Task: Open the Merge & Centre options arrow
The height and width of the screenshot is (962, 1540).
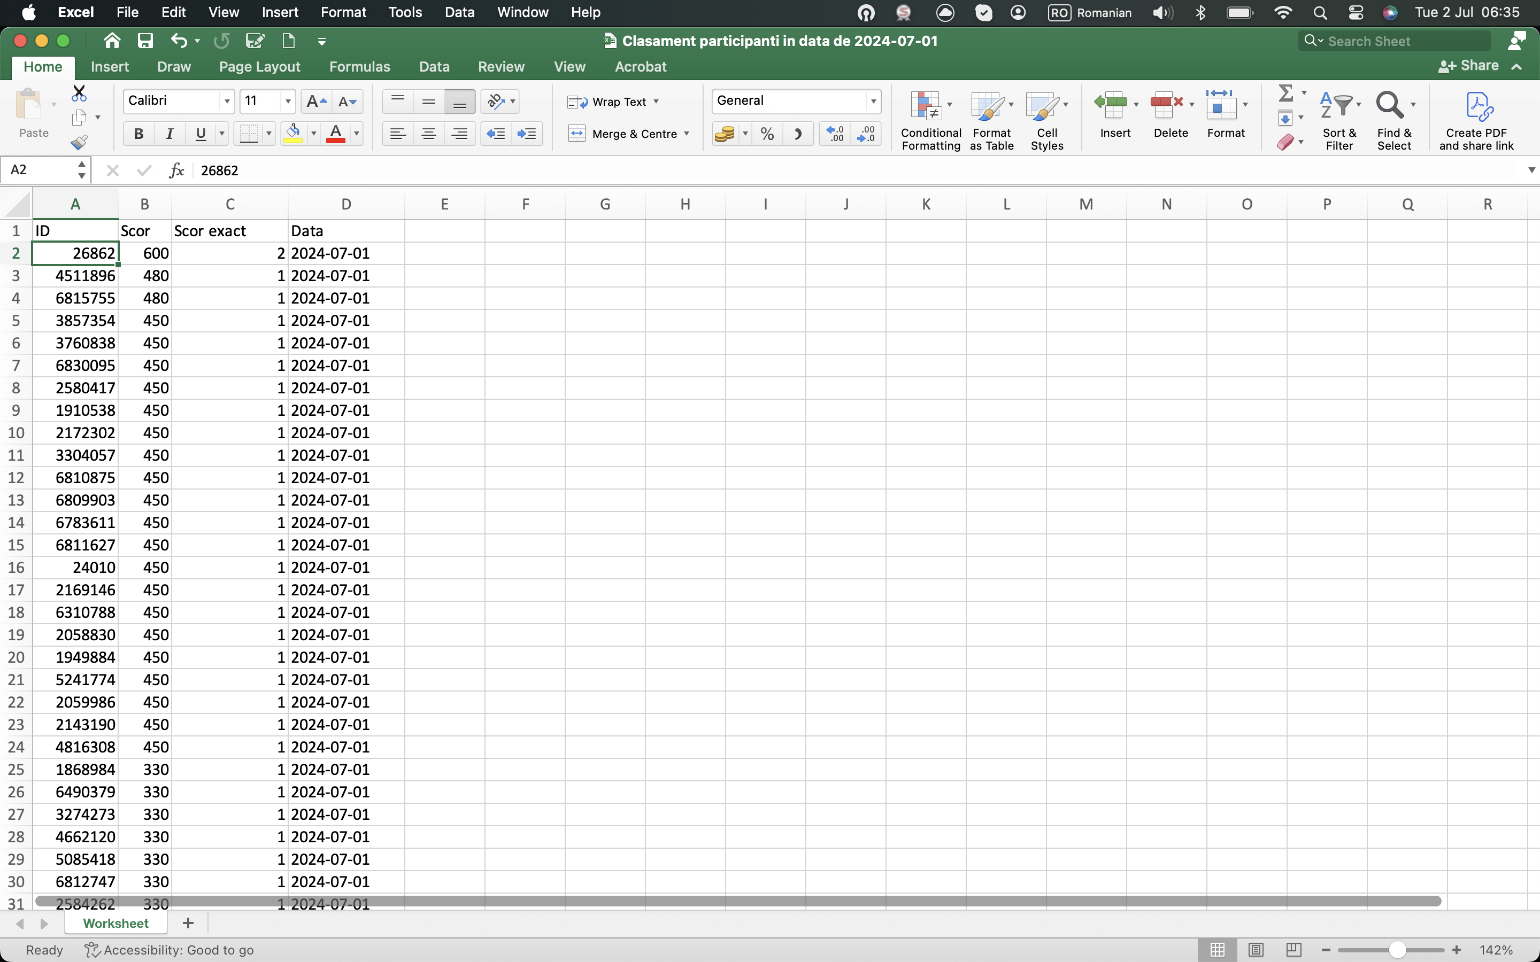Action: (687, 134)
